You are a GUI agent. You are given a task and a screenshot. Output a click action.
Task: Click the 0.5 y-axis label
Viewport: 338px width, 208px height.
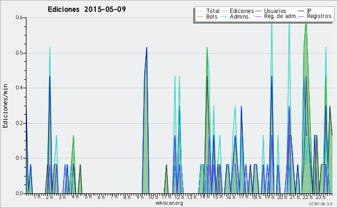pyautogui.click(x=19, y=53)
